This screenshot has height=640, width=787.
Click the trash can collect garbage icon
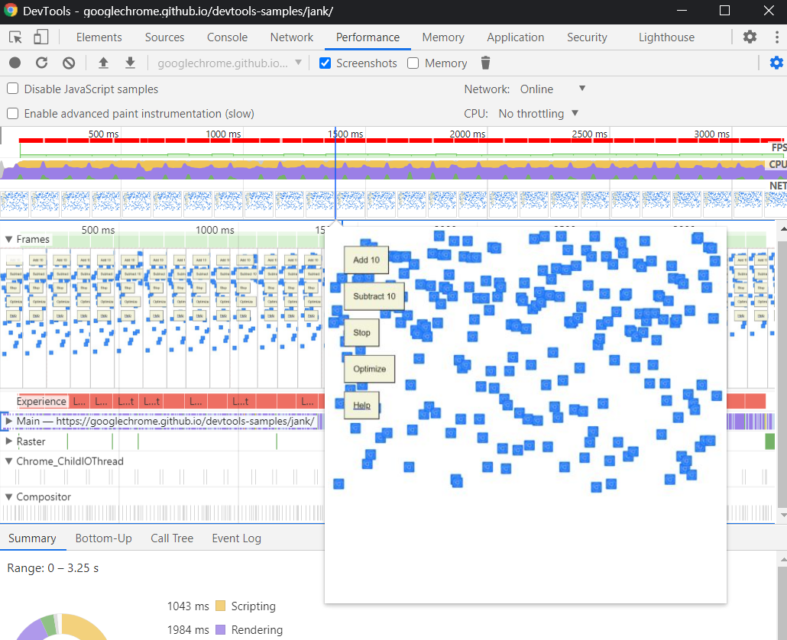coord(485,63)
